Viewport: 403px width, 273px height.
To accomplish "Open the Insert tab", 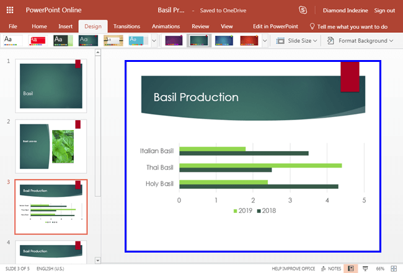I will 65,27.
